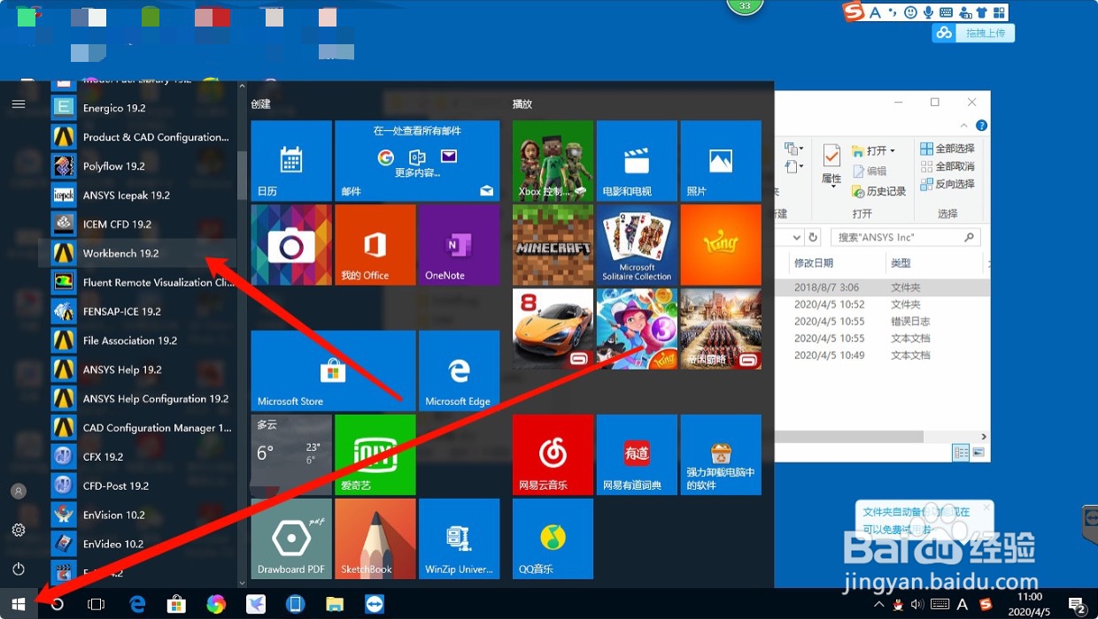Open the Xbox 控制台 tile
This screenshot has height=619, width=1098.
553,161
